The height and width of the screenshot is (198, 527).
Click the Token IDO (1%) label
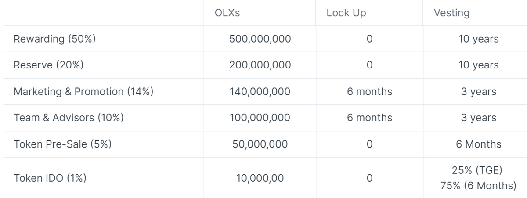pos(50,178)
